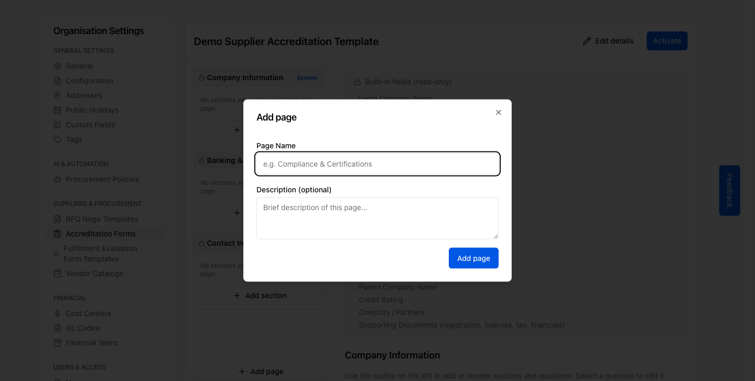Open the Feedback side tab
Viewport: 755px width, 381px height.
click(729, 190)
